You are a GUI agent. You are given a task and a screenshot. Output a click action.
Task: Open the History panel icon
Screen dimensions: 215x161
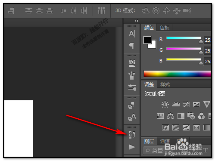(x=132, y=135)
